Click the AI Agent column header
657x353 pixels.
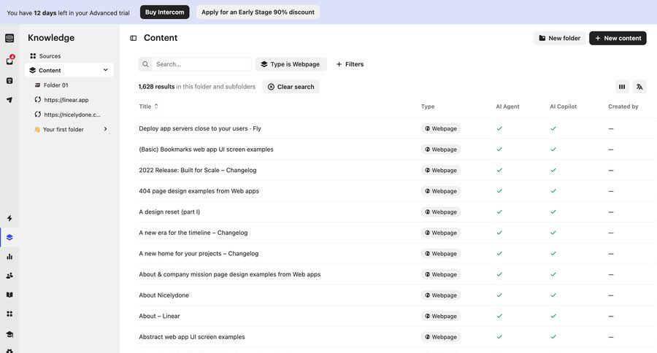coord(507,106)
